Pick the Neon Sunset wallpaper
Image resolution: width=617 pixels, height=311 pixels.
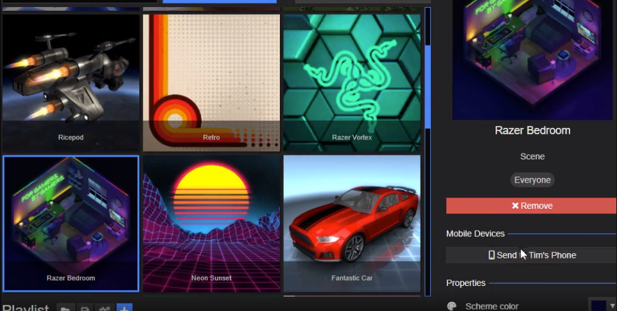pos(211,218)
